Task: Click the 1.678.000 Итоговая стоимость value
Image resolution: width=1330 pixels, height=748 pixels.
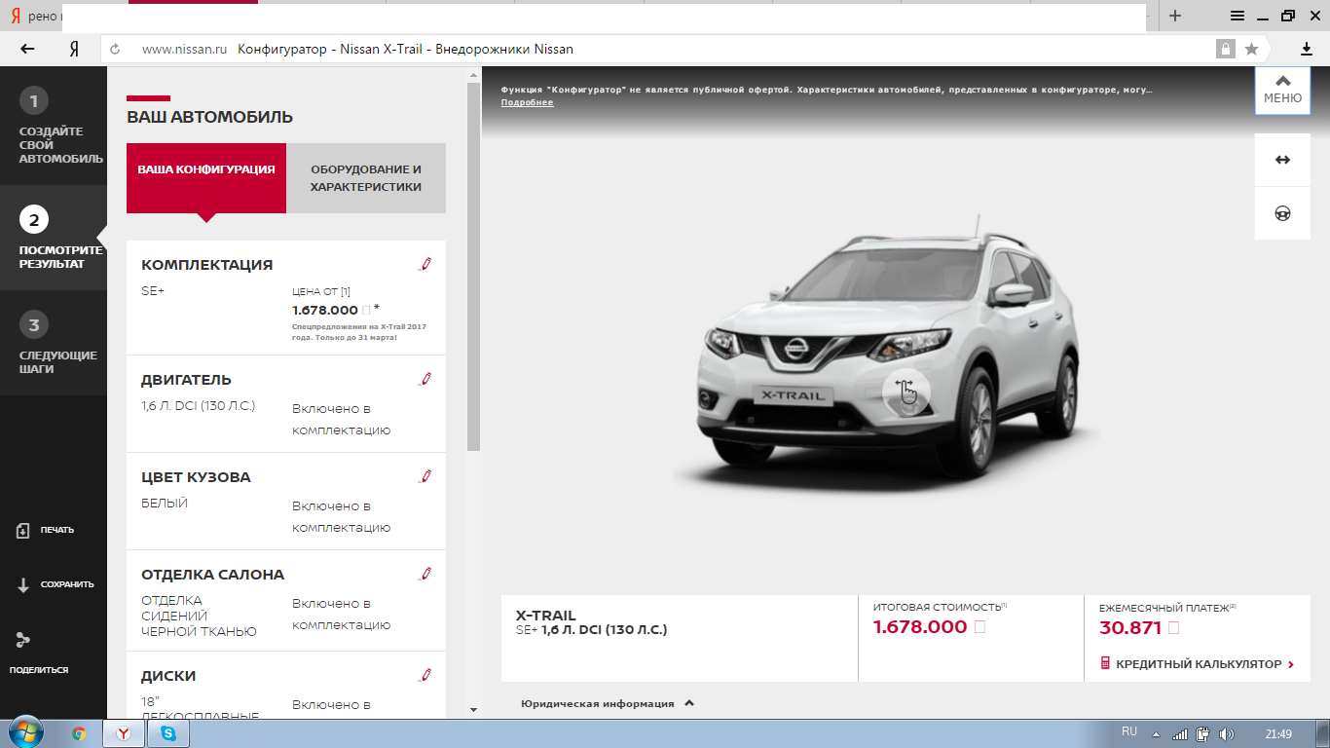Action: [919, 627]
